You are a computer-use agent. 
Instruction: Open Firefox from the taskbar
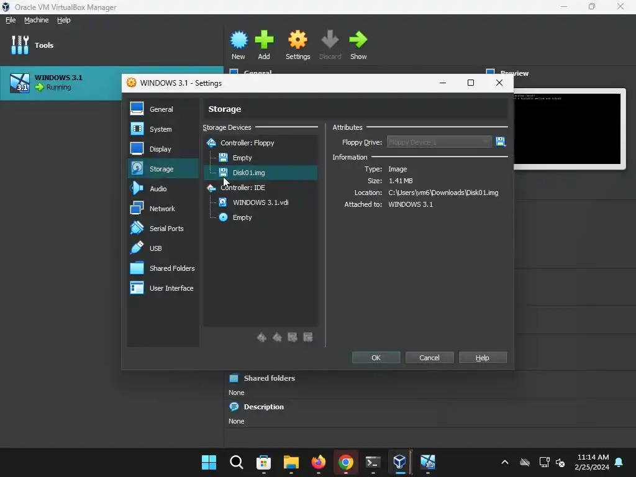(319, 462)
